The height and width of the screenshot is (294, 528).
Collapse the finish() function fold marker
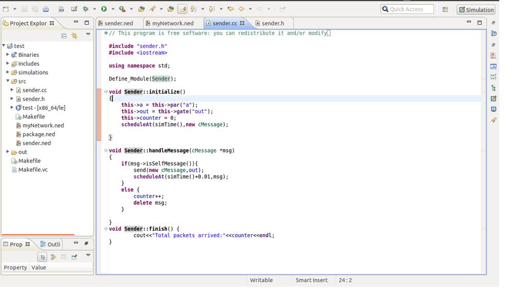(106, 228)
